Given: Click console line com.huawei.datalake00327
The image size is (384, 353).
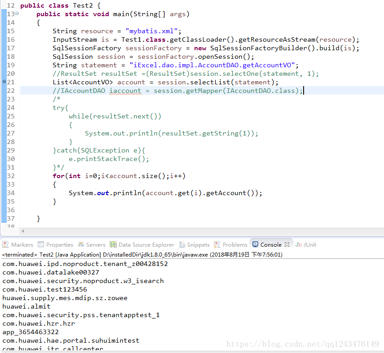Looking at the screenshot, I should [51, 272].
